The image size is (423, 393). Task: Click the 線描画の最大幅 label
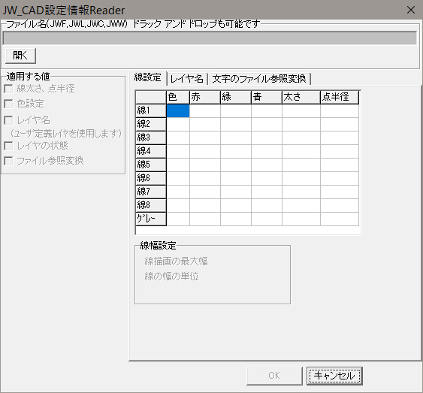click(x=176, y=261)
